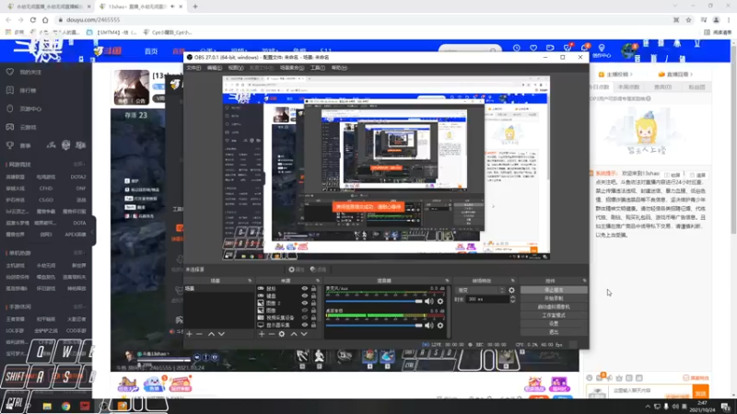
Task: Move the selected scene down
Action: coord(221,334)
